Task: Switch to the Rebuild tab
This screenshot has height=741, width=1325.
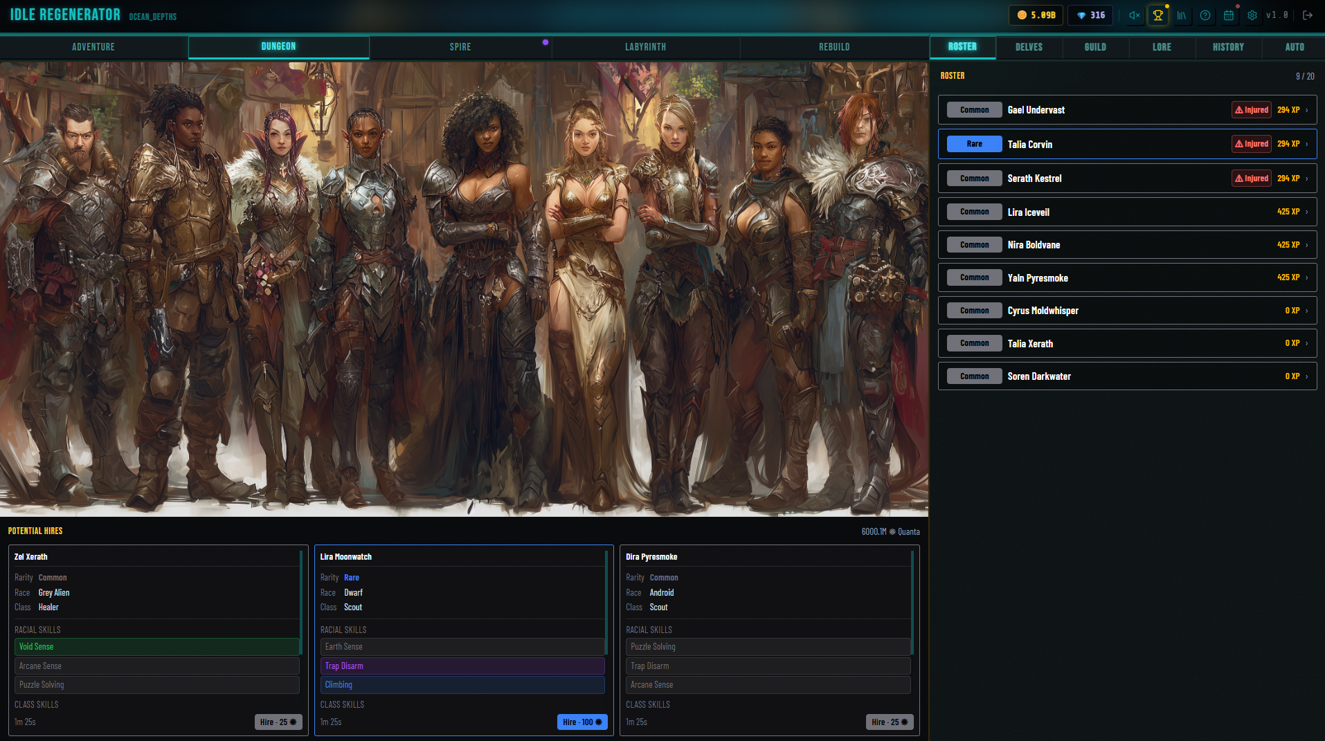Action: (x=834, y=47)
